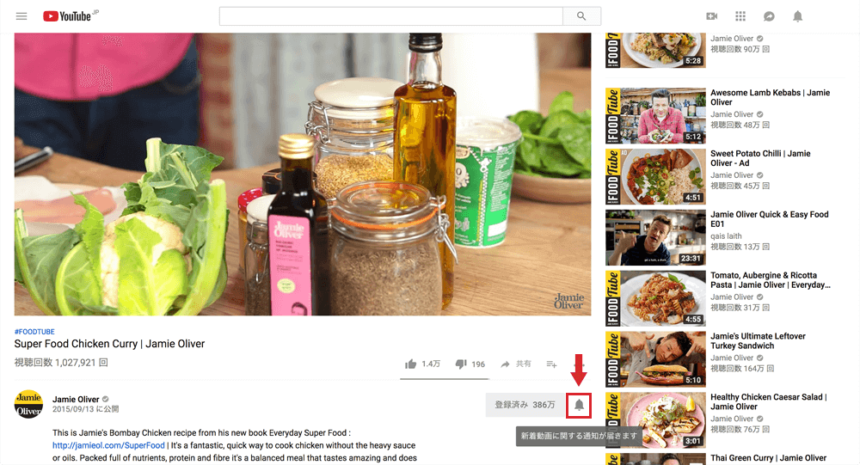Dislike the video with thumbs down
860x465 pixels.
point(461,364)
